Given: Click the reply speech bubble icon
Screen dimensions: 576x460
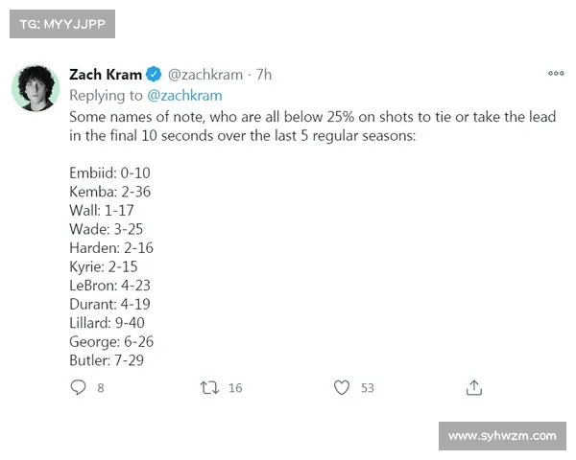Looking at the screenshot, I should coord(79,387).
